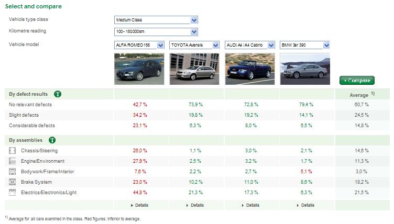Click the footnote about red figures

73,219
